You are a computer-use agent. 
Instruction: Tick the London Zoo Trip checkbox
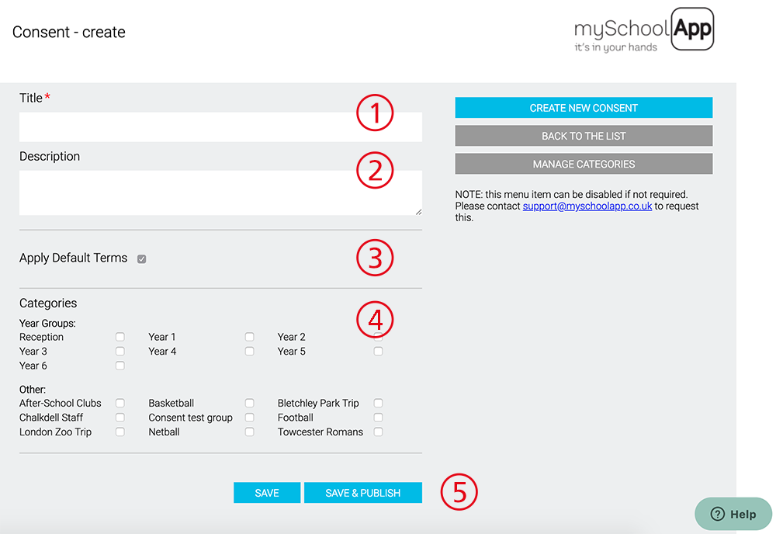click(120, 432)
